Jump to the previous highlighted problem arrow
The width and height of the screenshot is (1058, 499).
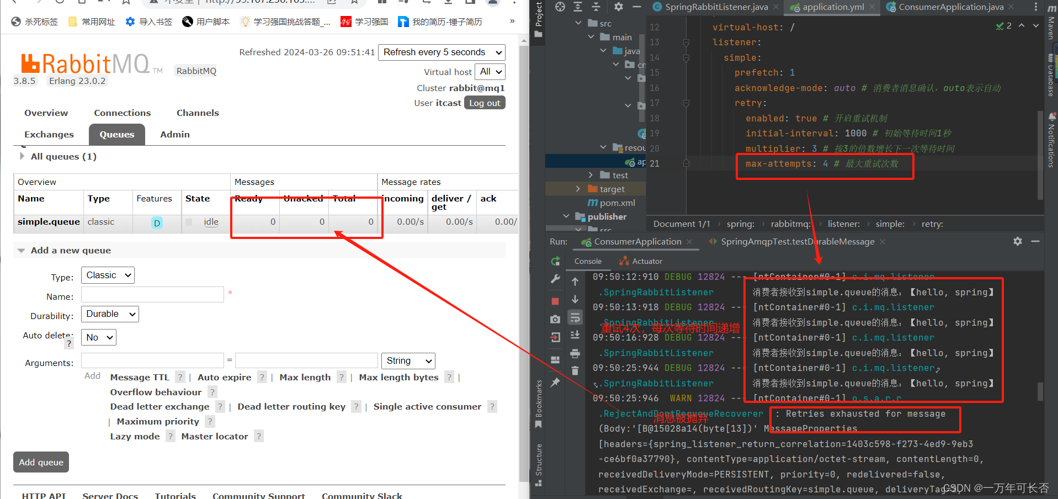coord(1022,25)
